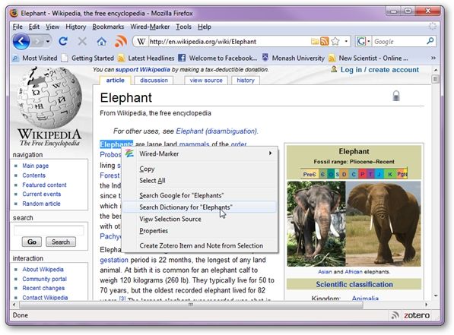This screenshot has height=335, width=454.
Task: Open the File menu
Action: tap(17, 27)
